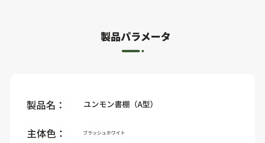Click the A型 text inside the parentheses

tap(144, 104)
